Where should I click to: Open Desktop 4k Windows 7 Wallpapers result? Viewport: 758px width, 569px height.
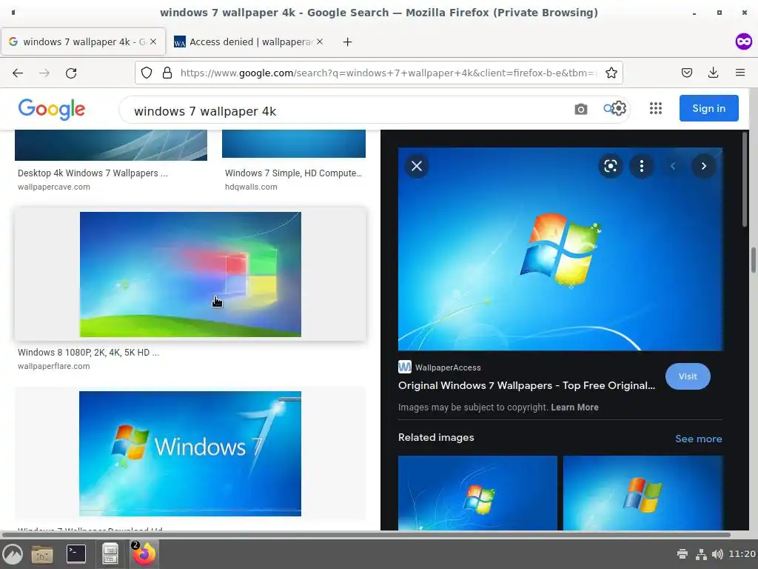point(93,173)
